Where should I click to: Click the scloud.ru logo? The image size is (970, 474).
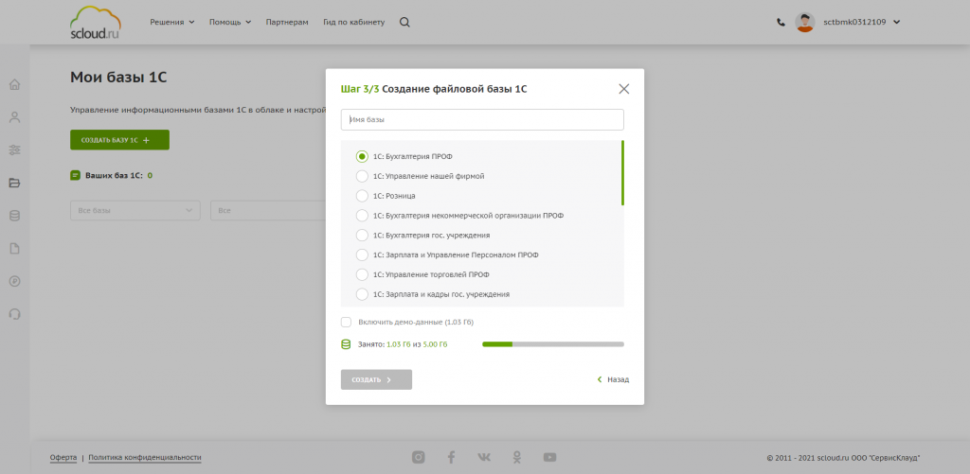coord(96,23)
